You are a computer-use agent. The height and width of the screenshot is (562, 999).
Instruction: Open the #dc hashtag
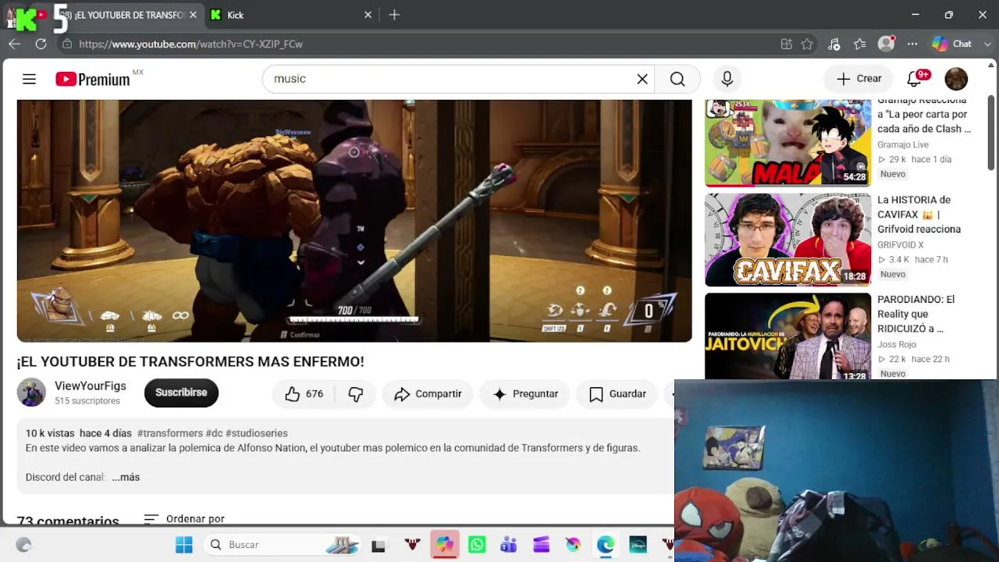[x=214, y=433]
